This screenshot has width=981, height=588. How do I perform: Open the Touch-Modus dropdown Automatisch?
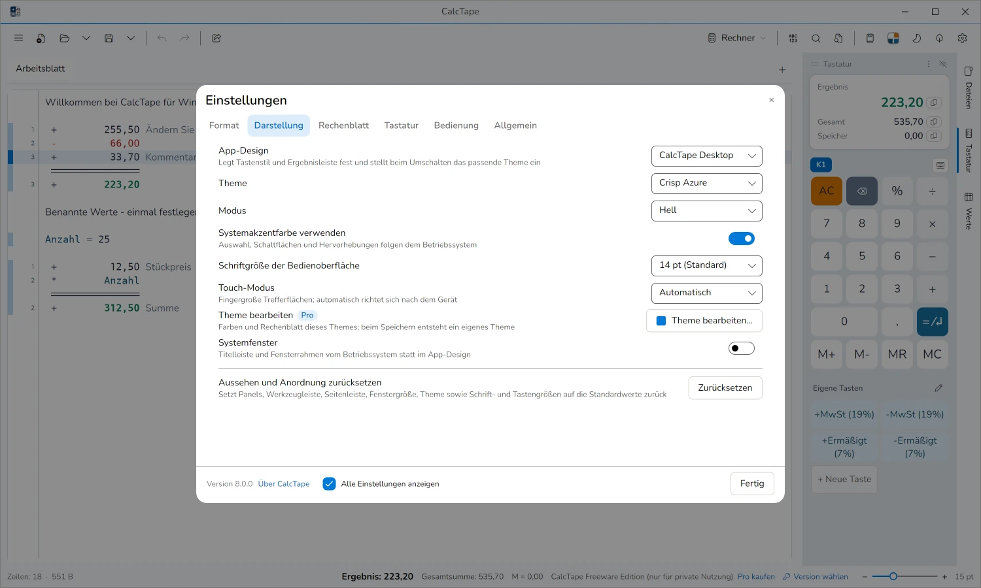pyautogui.click(x=707, y=293)
